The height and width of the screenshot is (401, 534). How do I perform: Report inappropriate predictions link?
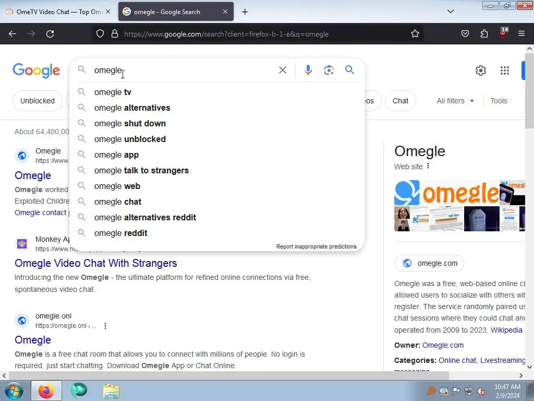click(x=317, y=246)
